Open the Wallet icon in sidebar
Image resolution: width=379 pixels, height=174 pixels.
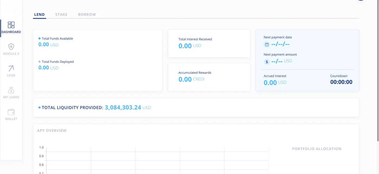click(x=11, y=112)
